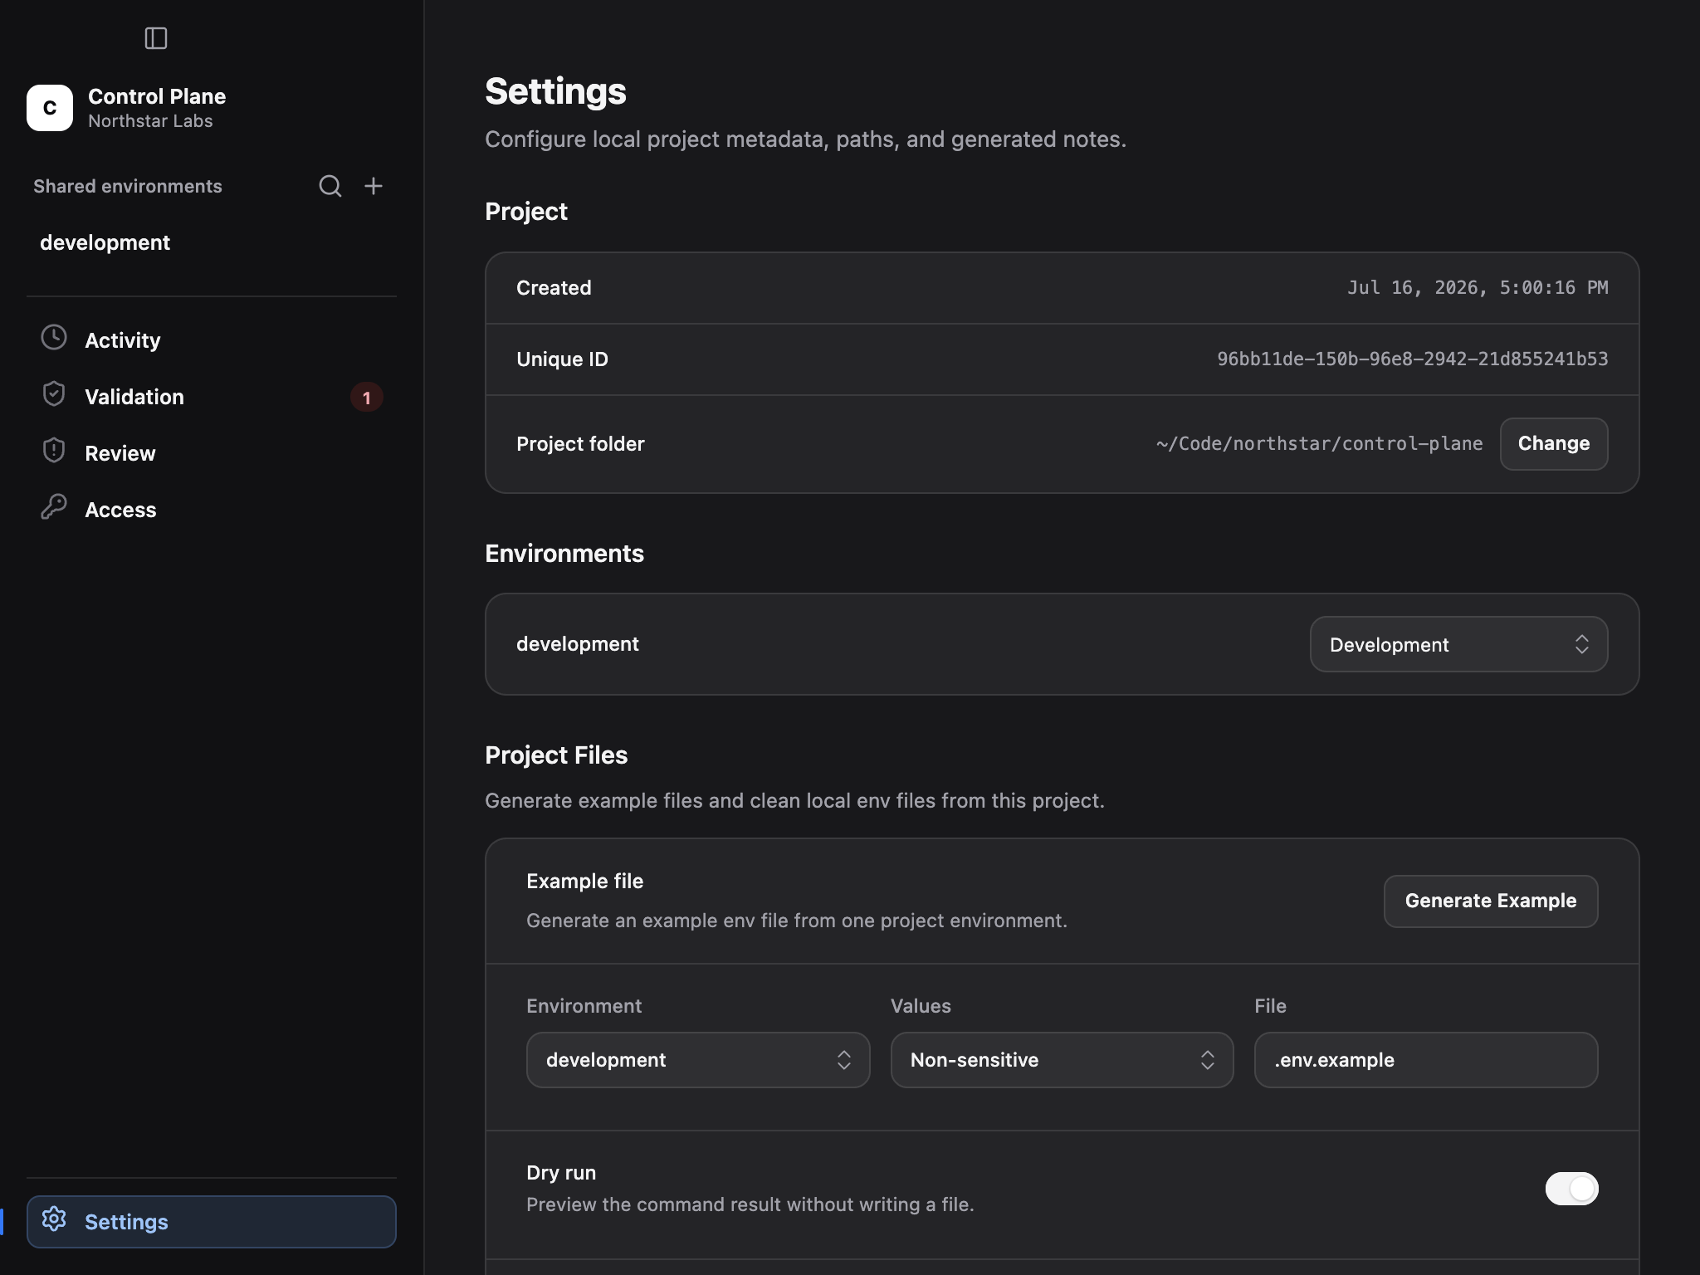1700x1275 pixels.
Task: Open the Values dropdown set to Non-sensitive
Action: coord(1062,1060)
